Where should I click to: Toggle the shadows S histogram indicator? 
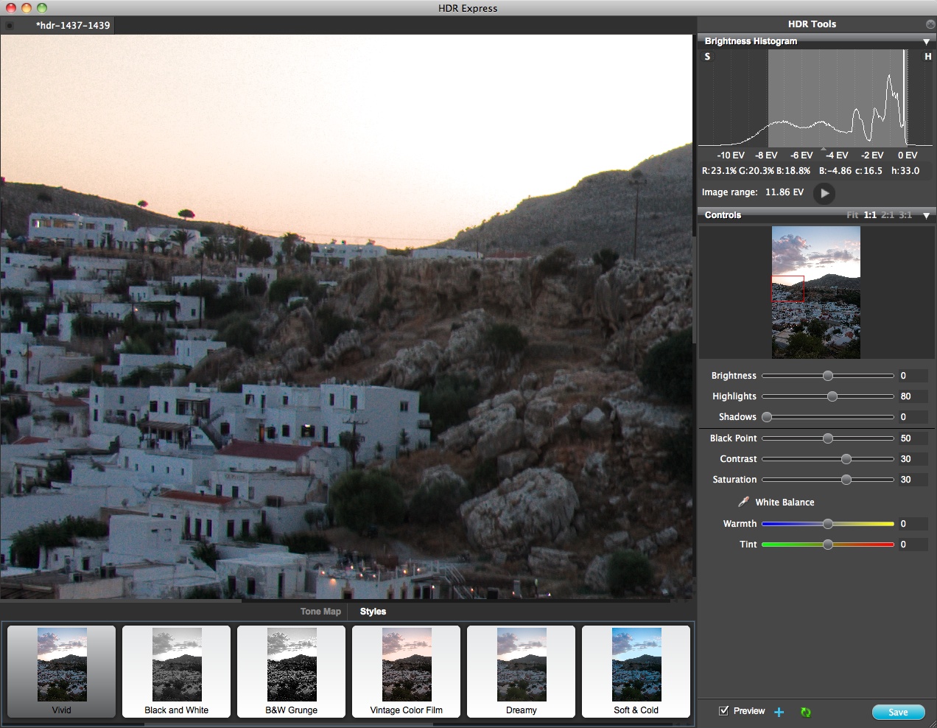click(x=707, y=57)
